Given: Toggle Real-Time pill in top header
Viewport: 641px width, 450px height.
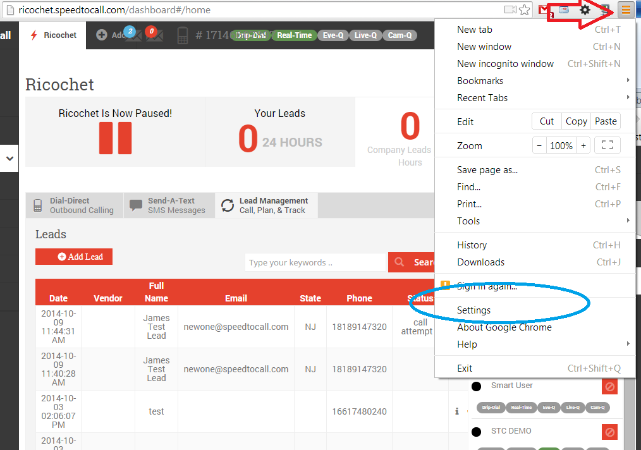Looking at the screenshot, I should pos(294,35).
